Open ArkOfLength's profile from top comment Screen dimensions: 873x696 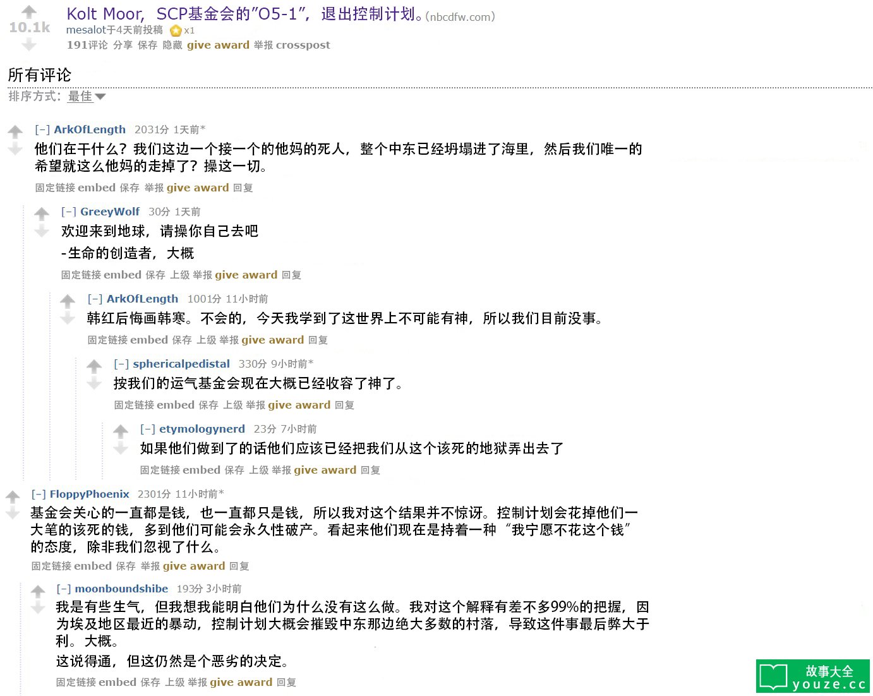(90, 129)
